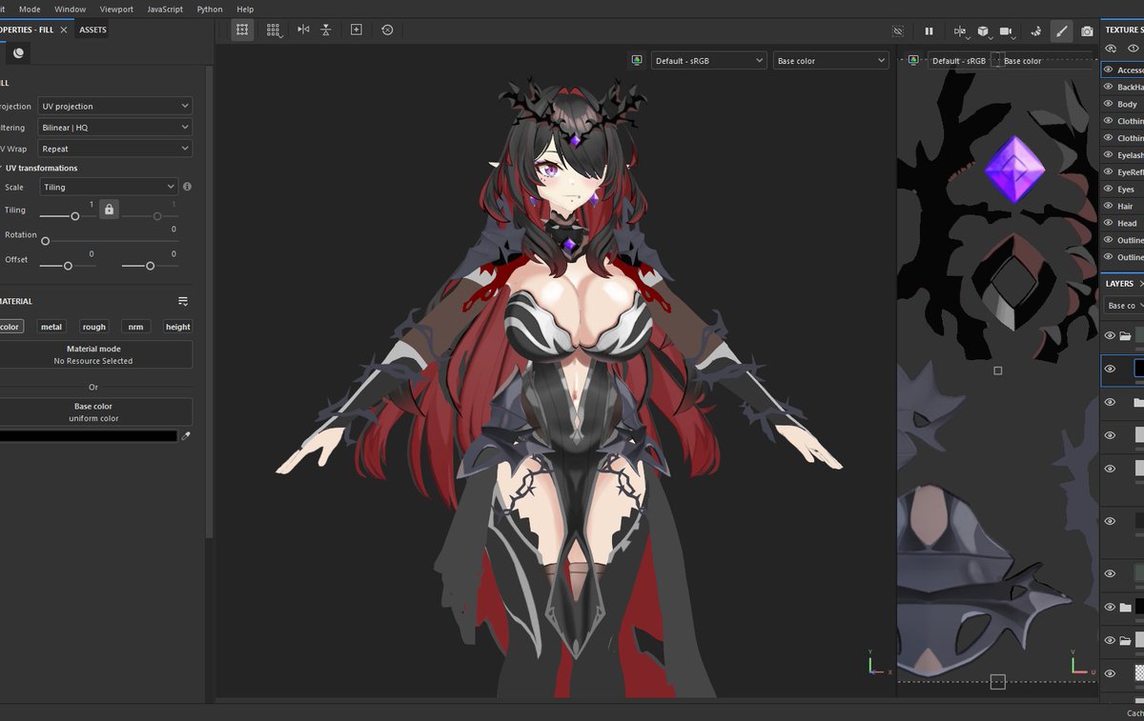Click color management icon left of Default - sRGB
The height and width of the screenshot is (721, 1144).
[x=636, y=60]
